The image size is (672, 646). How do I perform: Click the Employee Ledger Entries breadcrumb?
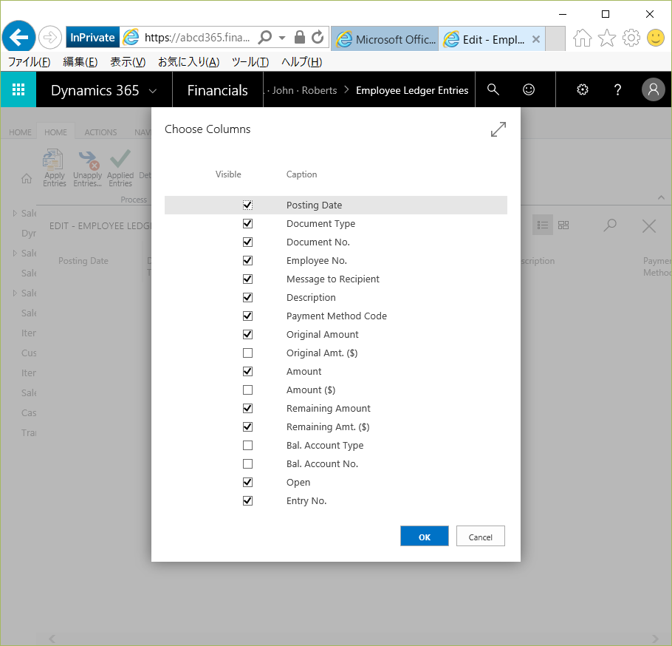pyautogui.click(x=412, y=90)
